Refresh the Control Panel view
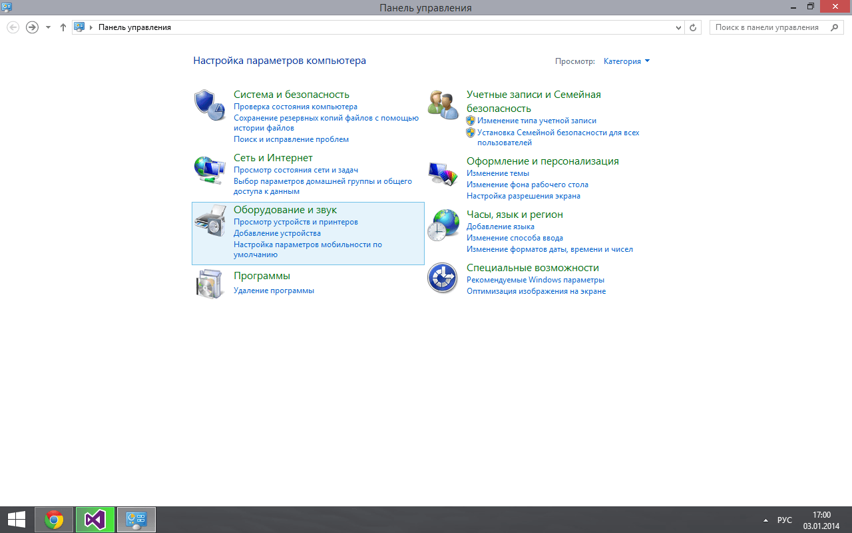This screenshot has height=533, width=852. click(693, 27)
